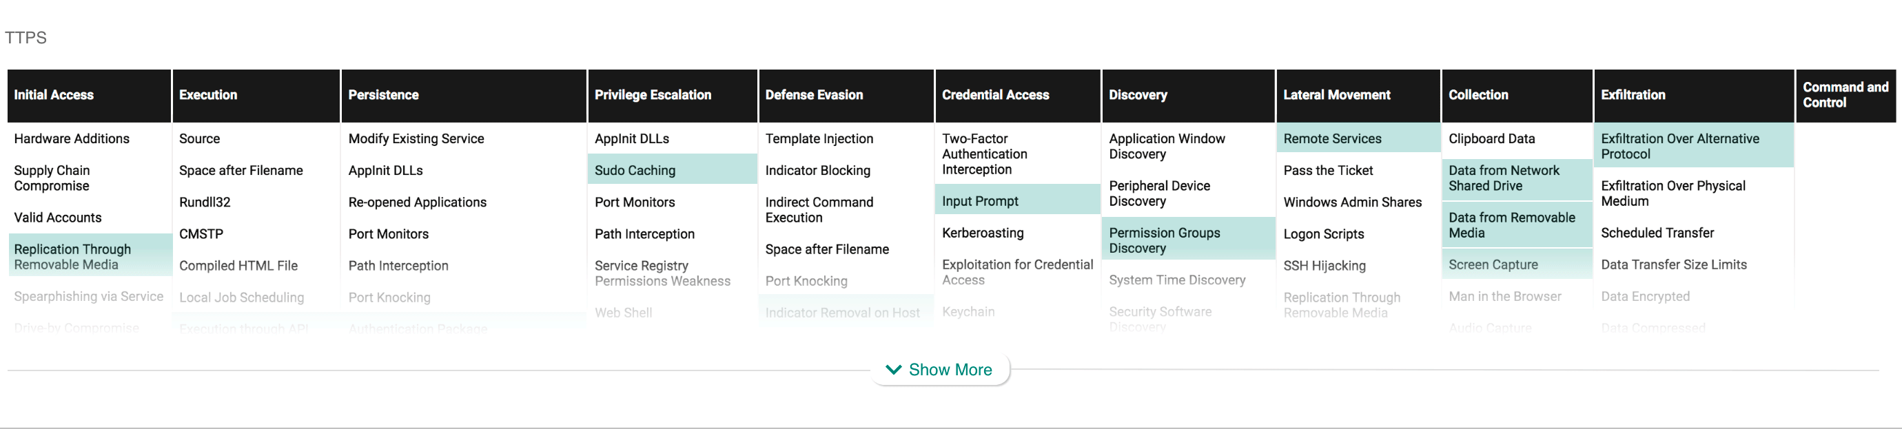The image size is (1902, 429).
Task: Click Space after Filename under Execution
Action: (x=241, y=171)
